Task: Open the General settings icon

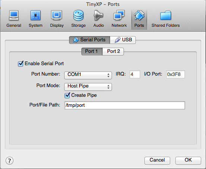Action: click(x=14, y=16)
